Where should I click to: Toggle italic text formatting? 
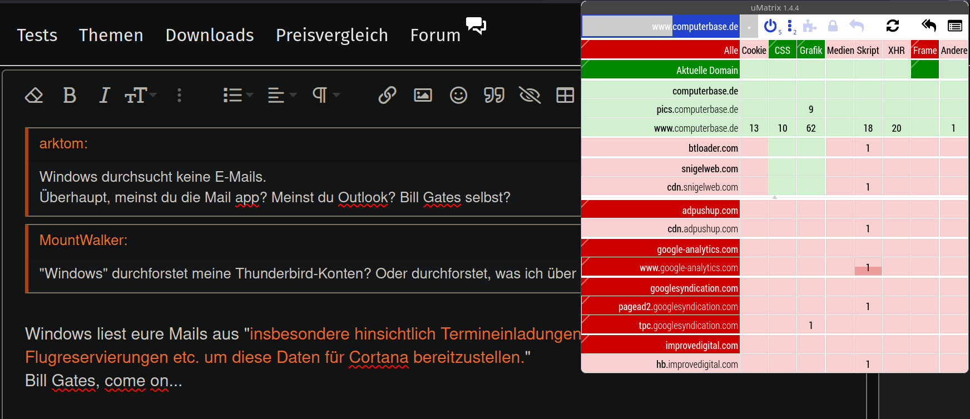click(104, 96)
